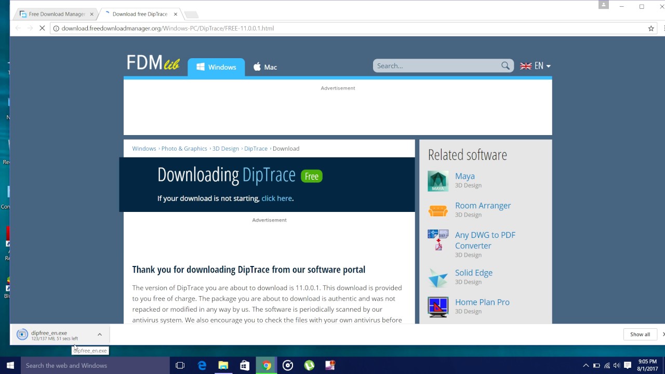This screenshot has height=374, width=665.
Task: Open the Maya related software link
Action: 465,176
